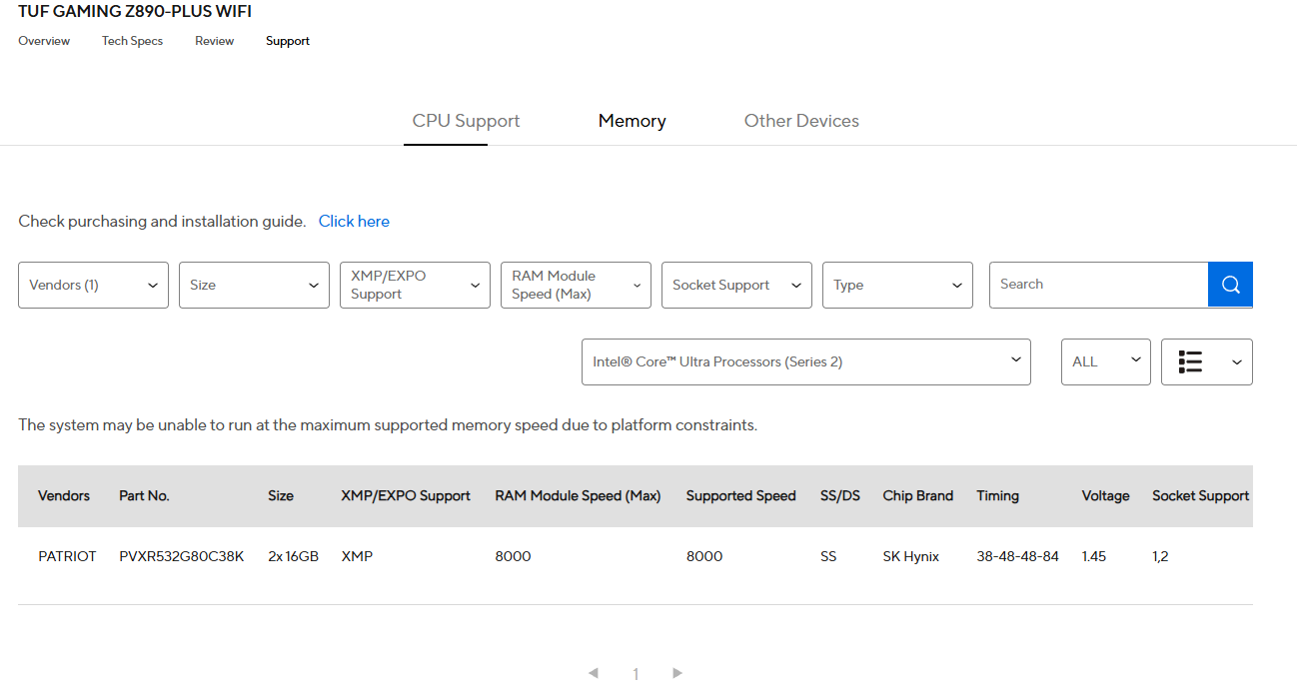Click the list view layout icon

click(x=1190, y=361)
